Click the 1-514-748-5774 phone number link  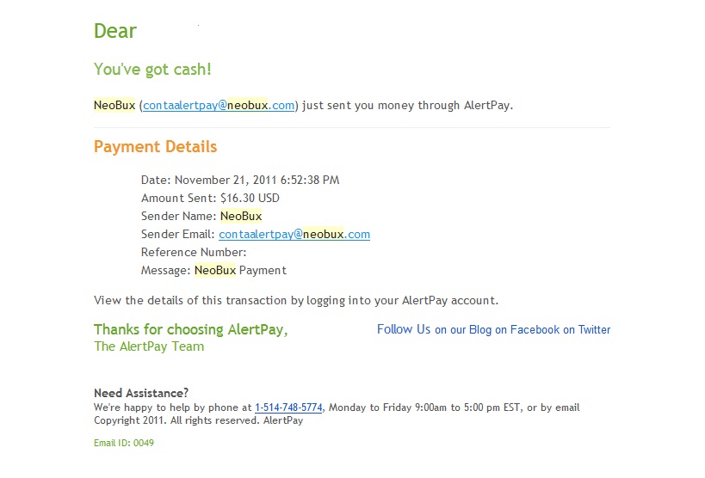coord(288,408)
